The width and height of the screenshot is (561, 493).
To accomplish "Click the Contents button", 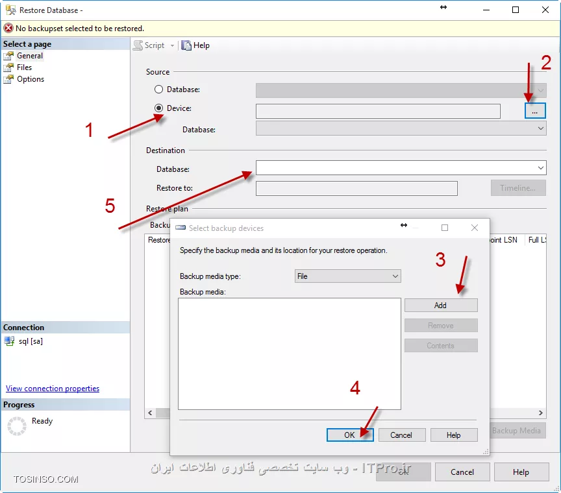I will pos(441,346).
